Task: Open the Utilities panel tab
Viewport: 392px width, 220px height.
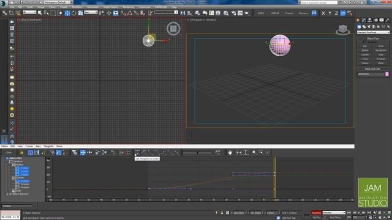Action: point(387,20)
